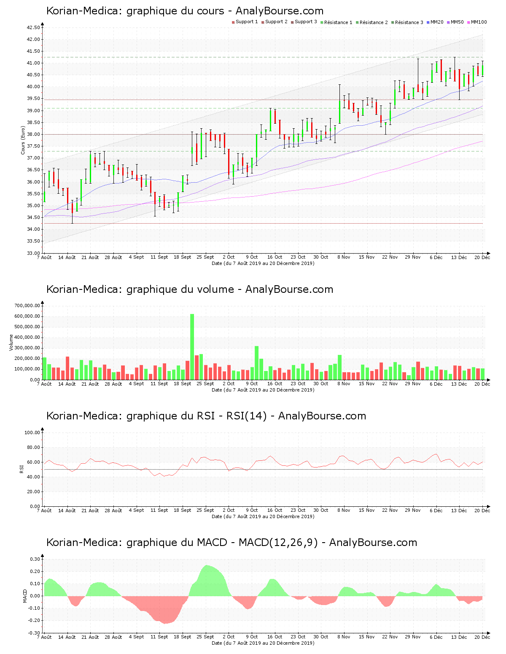
Task: Click the '8 Nov' date under volume chart
Action: [344, 384]
